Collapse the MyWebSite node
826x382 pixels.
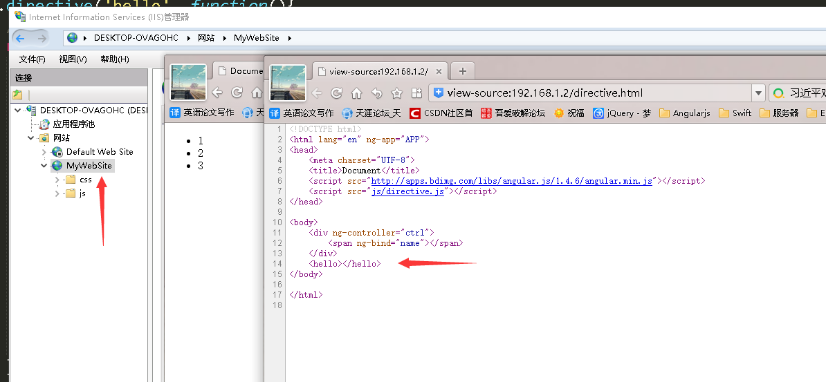[44, 166]
